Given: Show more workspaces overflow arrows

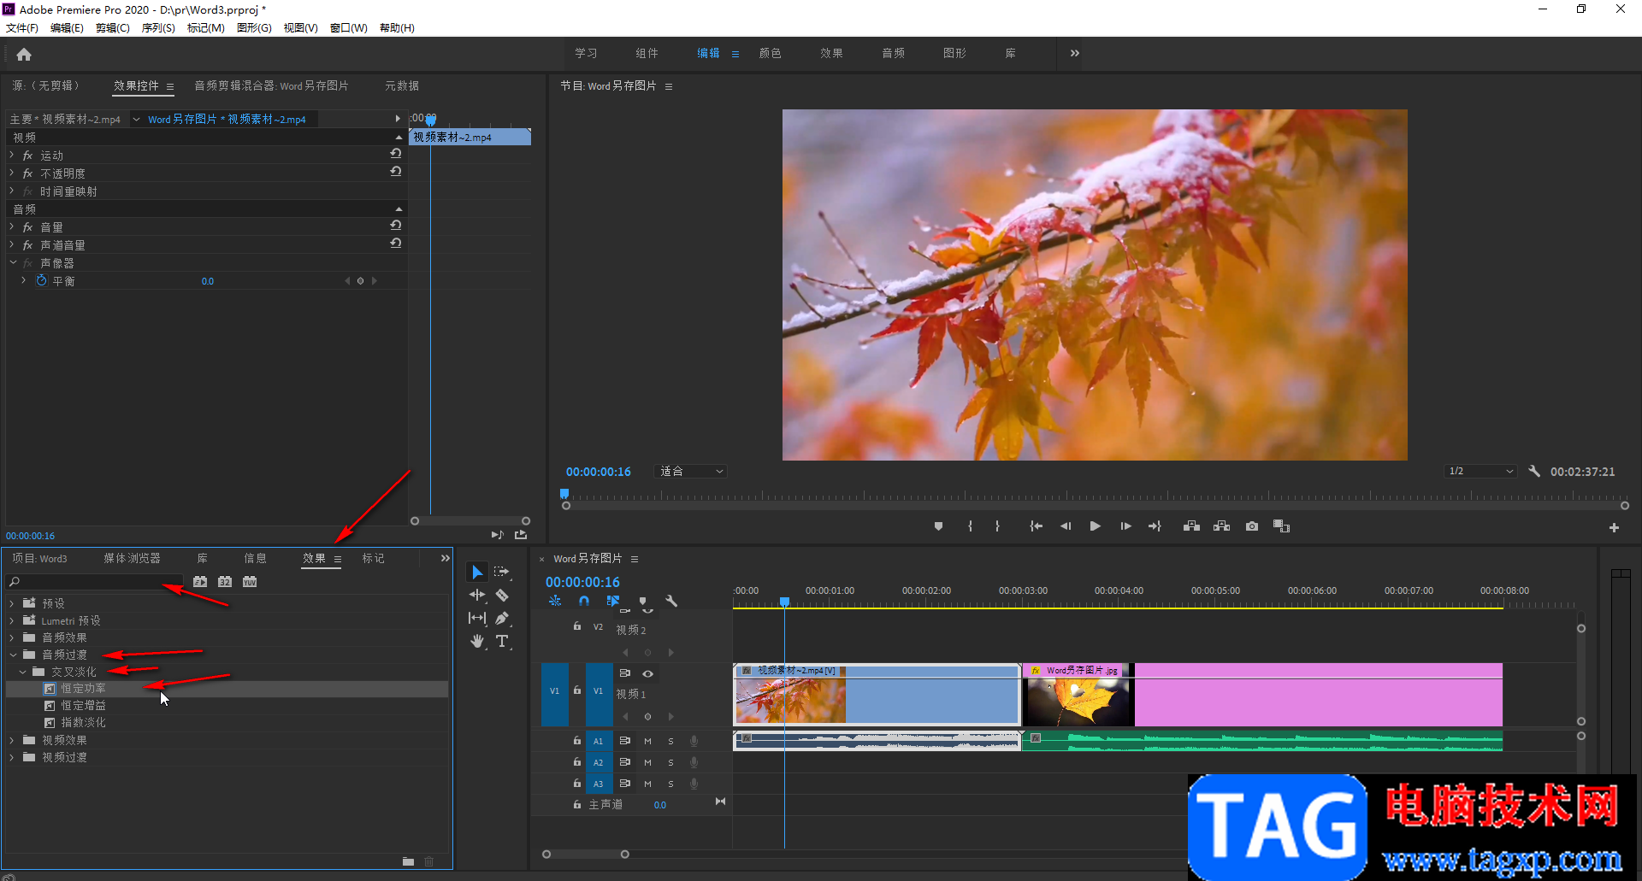Looking at the screenshot, I should (x=1075, y=53).
